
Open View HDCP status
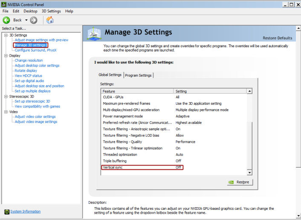pos(28,76)
